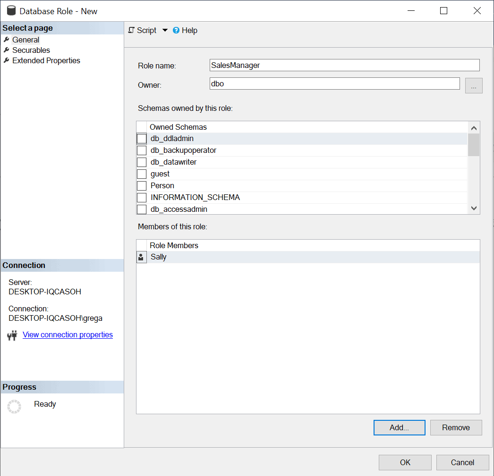
Task: Check the db_ddladmin schema checkbox
Action: [142, 139]
